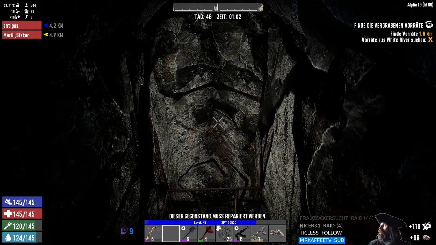Click the Alpha 19 (b180) version label
This screenshot has height=245, width=436.
tap(420, 5)
